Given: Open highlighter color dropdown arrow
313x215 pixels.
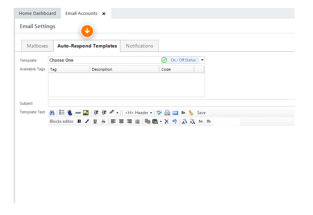Looking at the screenshot, I should 118,113.
